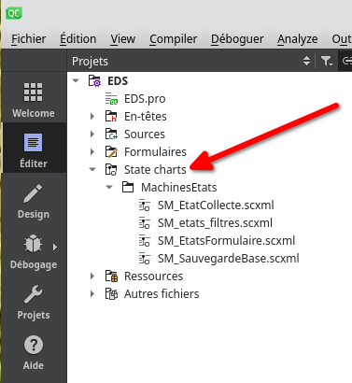
Task: Collapse the EDS project node
Action: [x=76, y=80]
